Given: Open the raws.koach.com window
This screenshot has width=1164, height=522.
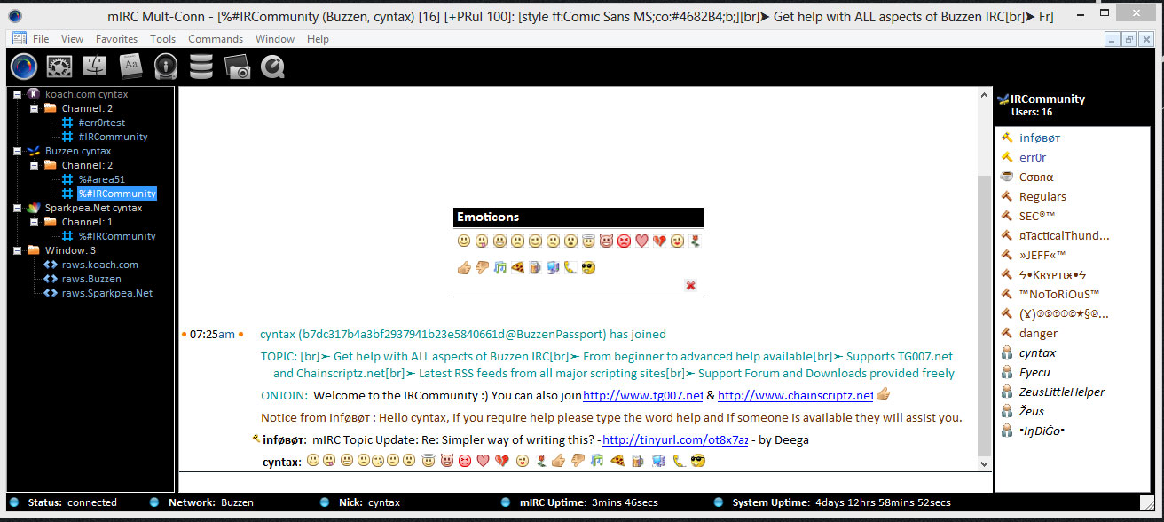Looking at the screenshot, I should tap(99, 265).
